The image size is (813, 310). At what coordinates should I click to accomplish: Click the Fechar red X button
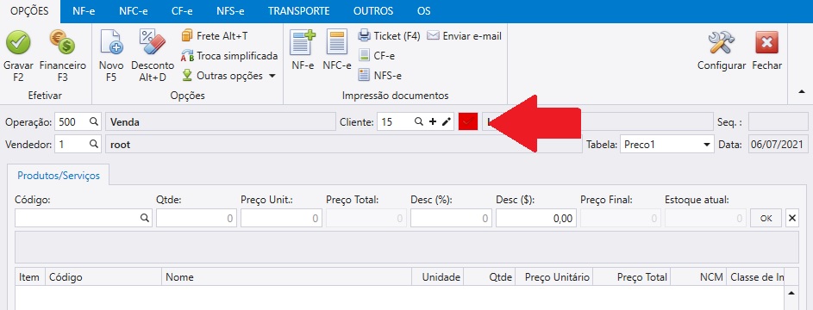pyautogui.click(x=766, y=42)
